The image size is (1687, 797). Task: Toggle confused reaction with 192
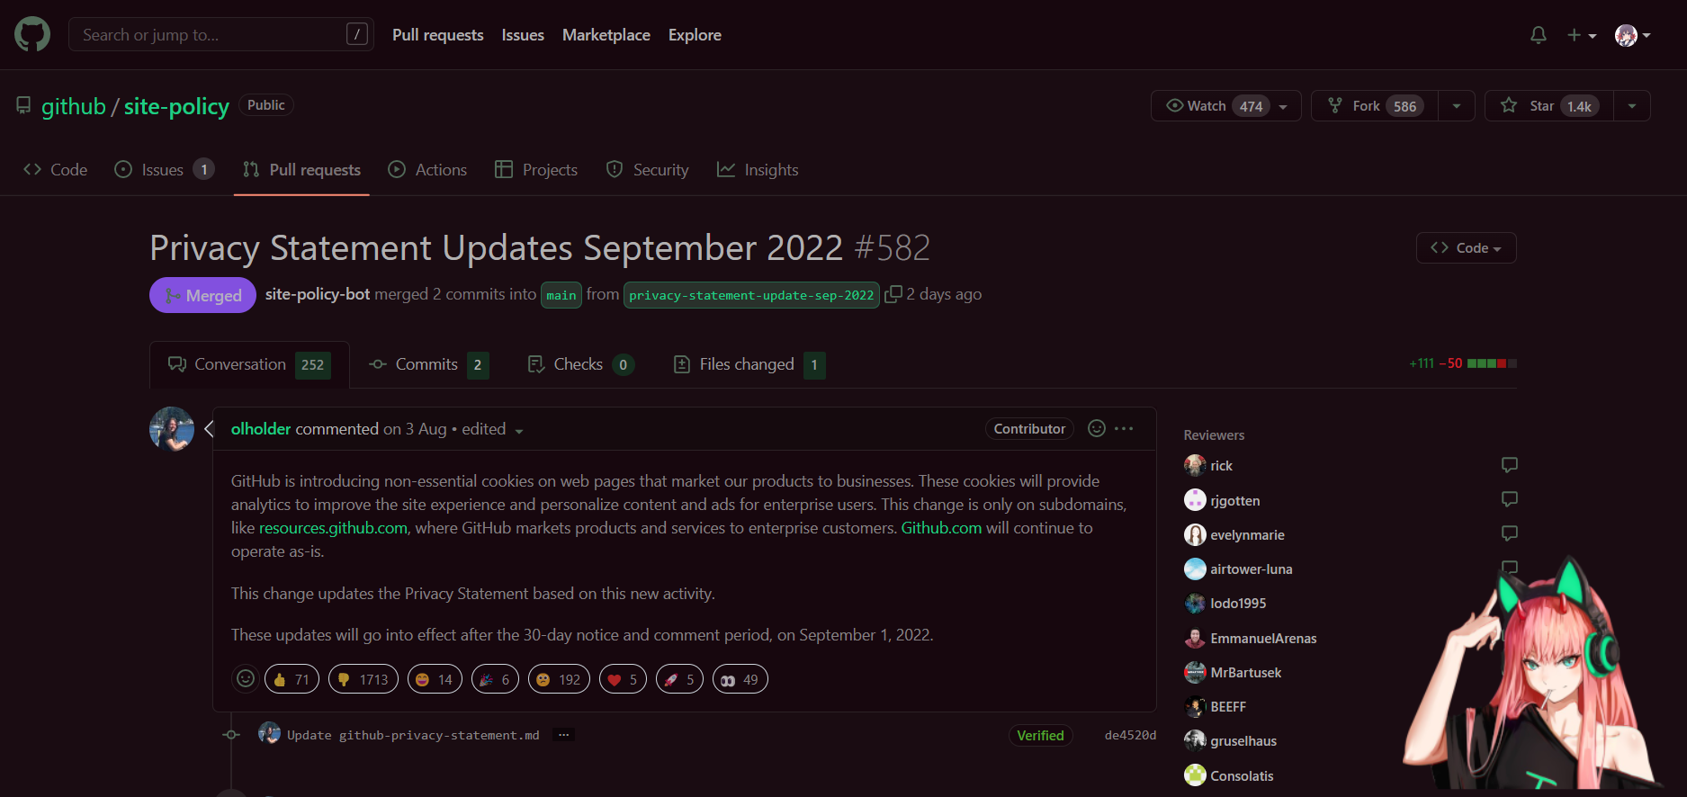pos(559,679)
